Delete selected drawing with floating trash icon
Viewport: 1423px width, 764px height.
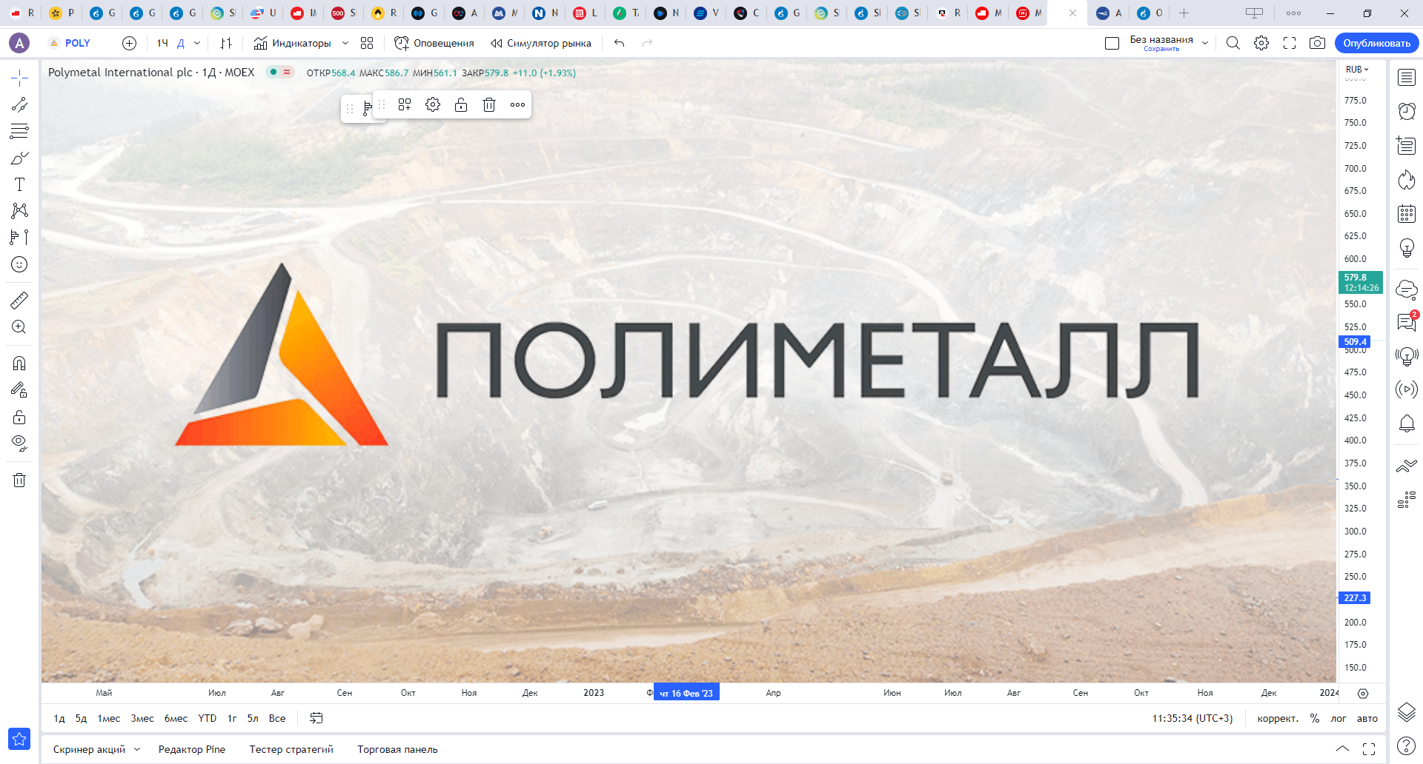pyautogui.click(x=489, y=104)
